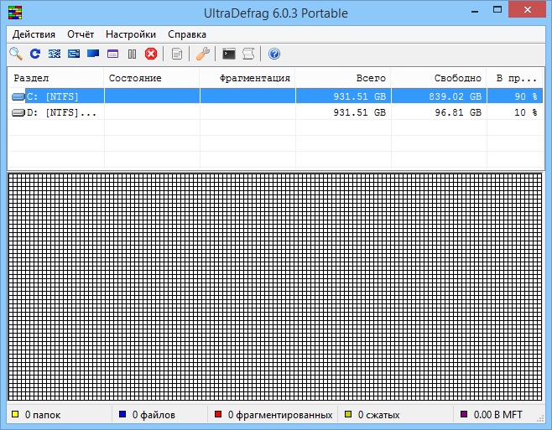Click the Optimize MFT toolbar icon
The height and width of the screenshot is (430, 552).
112,54
